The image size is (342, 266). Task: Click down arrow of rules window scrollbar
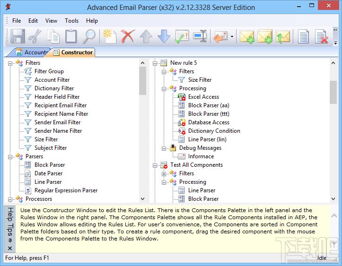[x=333, y=199]
